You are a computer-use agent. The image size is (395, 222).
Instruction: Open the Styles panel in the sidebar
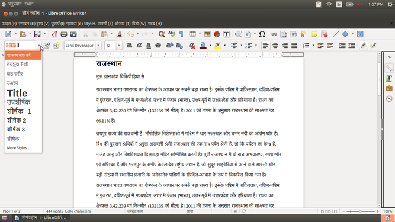[x=389, y=78]
